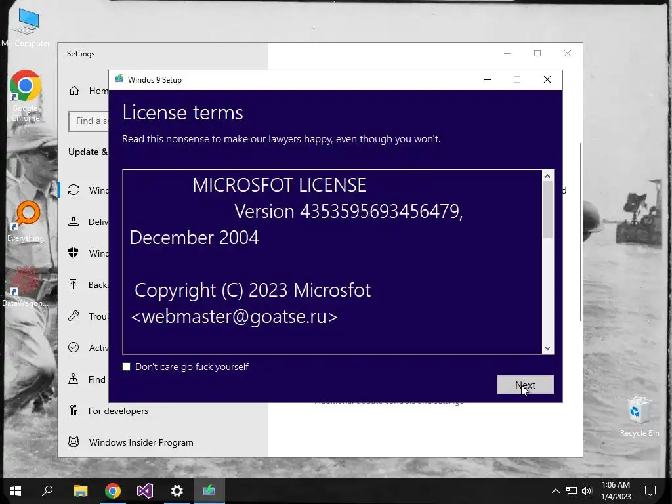Select the Google Chrome desktop shortcut
Viewport: 672px width, 504px height.
(26, 96)
